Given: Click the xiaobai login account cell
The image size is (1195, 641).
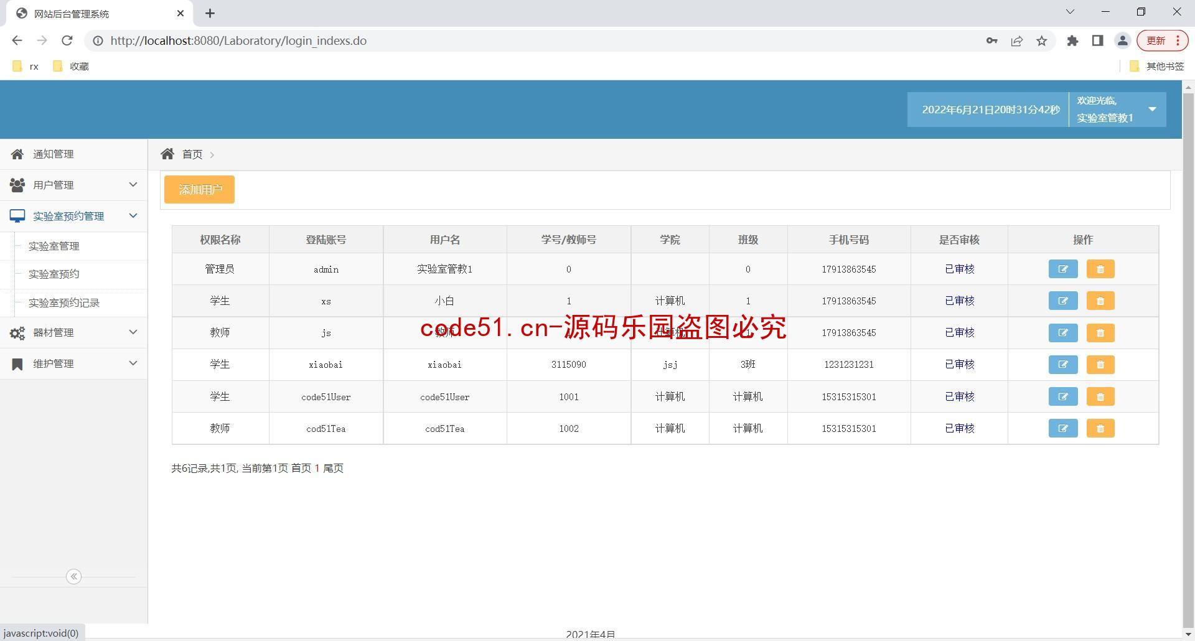Looking at the screenshot, I should click(x=326, y=365).
